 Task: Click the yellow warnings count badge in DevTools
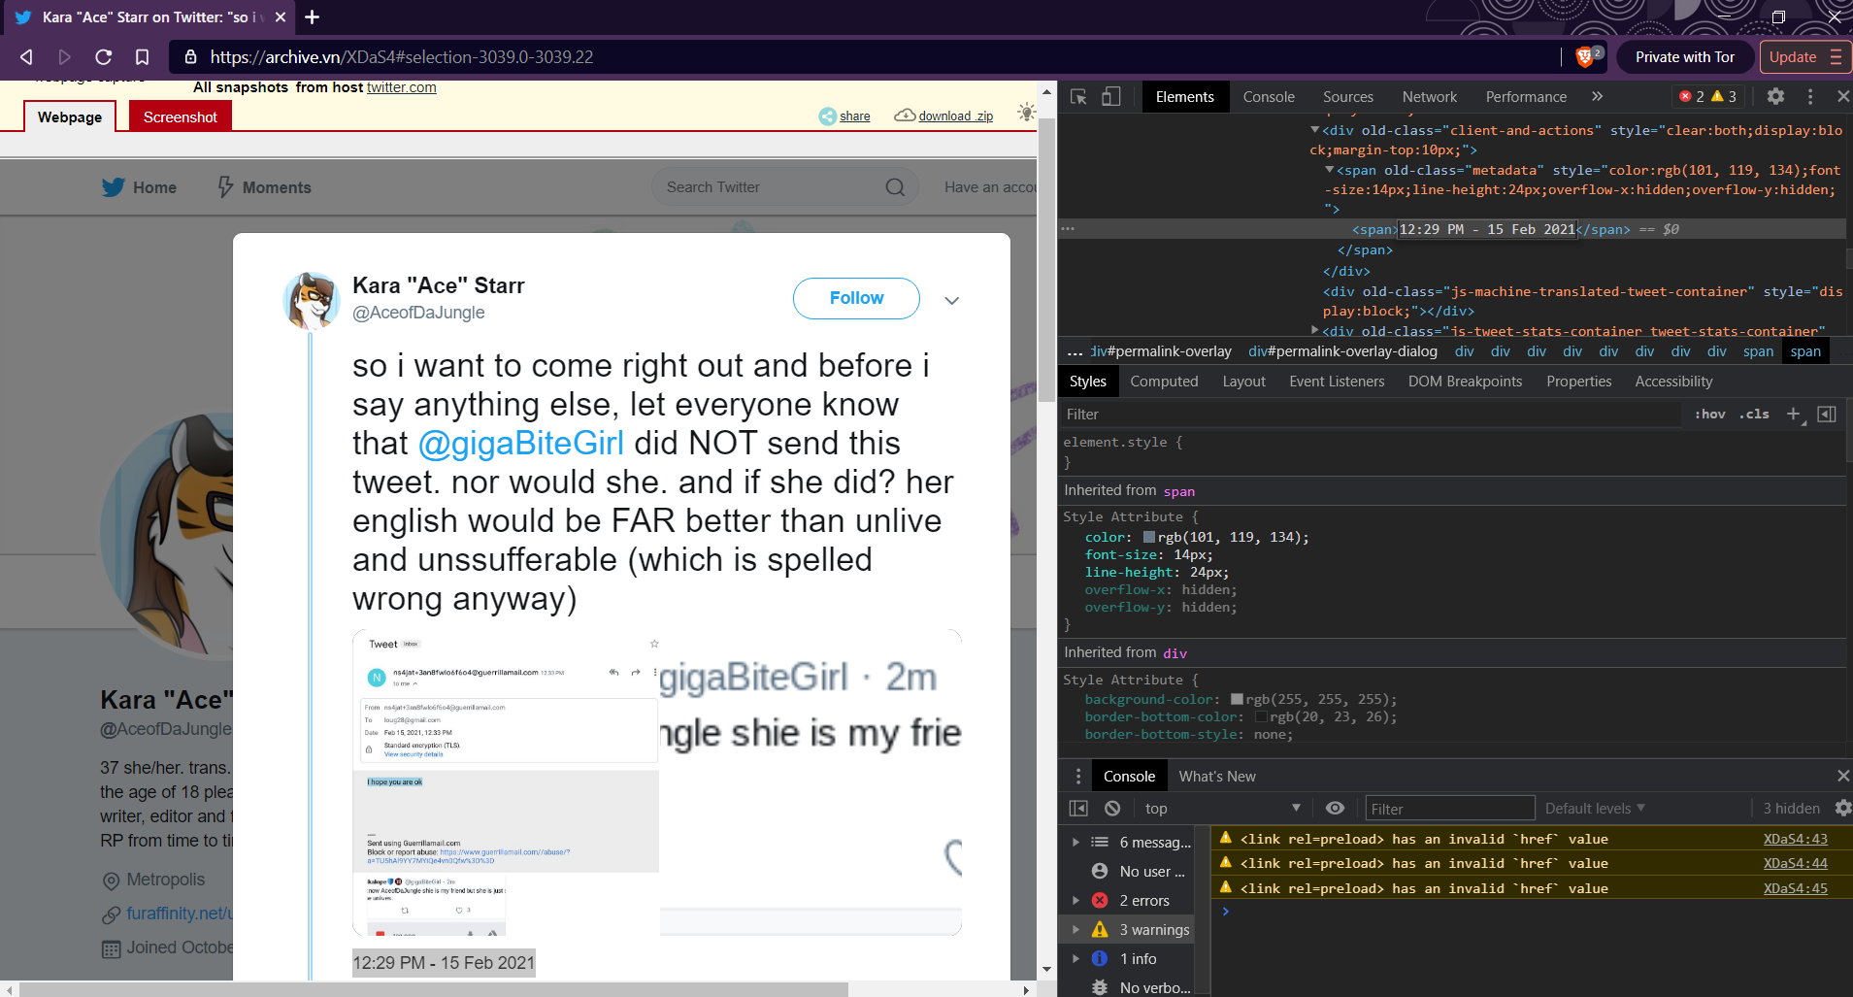point(1724,96)
